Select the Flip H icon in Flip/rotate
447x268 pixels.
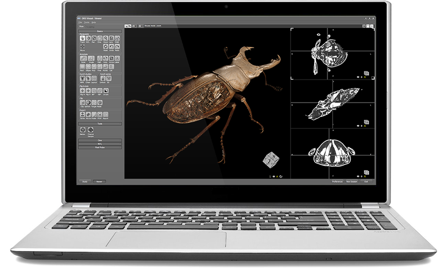(82, 90)
